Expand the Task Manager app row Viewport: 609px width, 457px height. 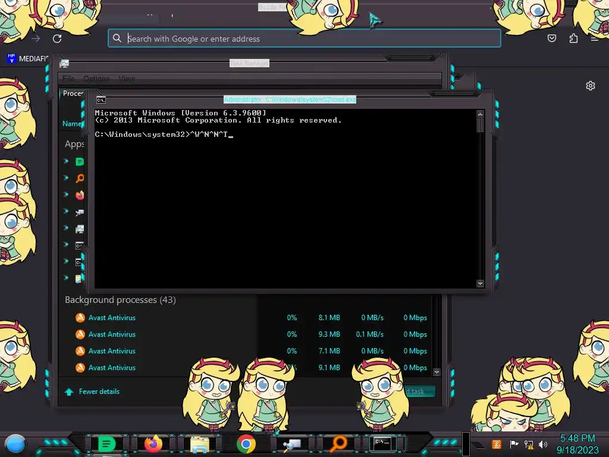click(66, 228)
